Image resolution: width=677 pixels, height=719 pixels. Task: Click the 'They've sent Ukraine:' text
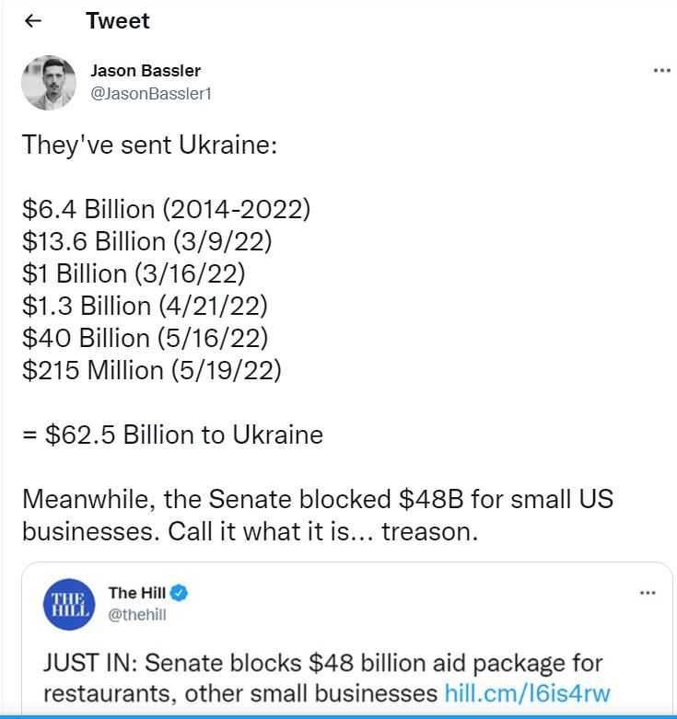[x=149, y=145]
